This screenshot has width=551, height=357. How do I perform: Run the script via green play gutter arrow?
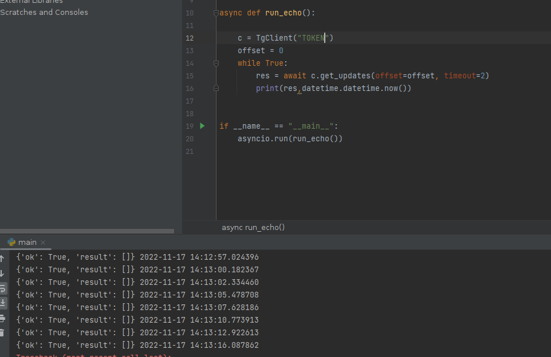(202, 125)
